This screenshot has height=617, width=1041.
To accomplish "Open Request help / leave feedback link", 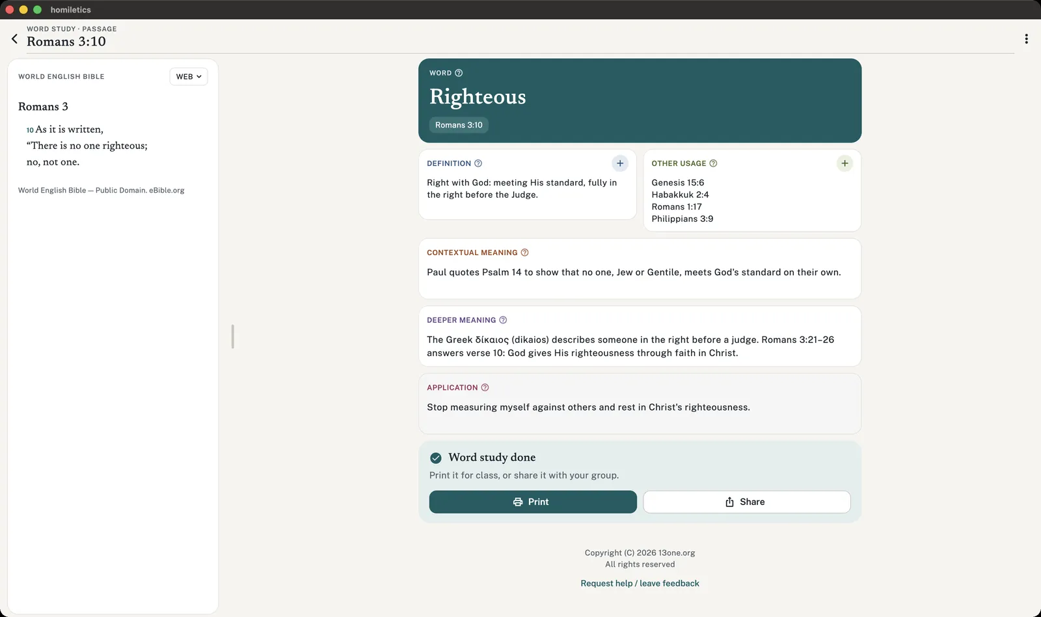I will (640, 583).
